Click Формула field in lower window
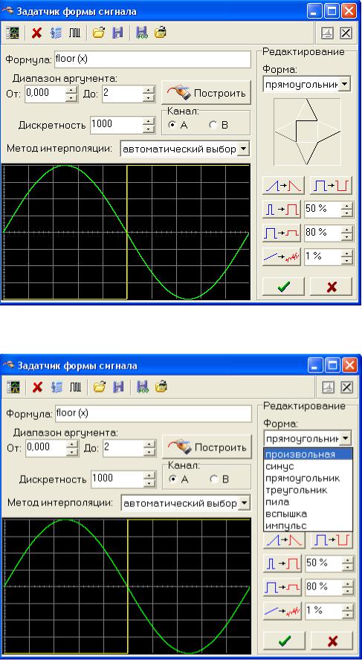362x660 pixels. tap(153, 414)
